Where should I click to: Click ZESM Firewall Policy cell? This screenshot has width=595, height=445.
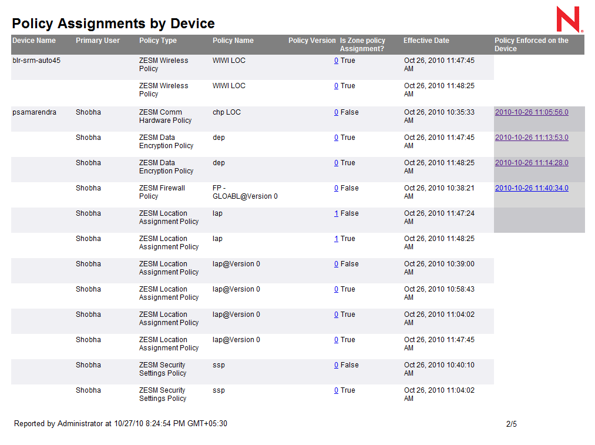coord(162,192)
